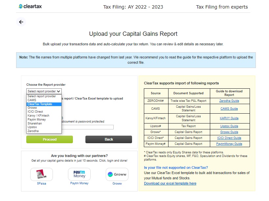Click the Upload your Capital Gains Report heading

[x=133, y=34]
